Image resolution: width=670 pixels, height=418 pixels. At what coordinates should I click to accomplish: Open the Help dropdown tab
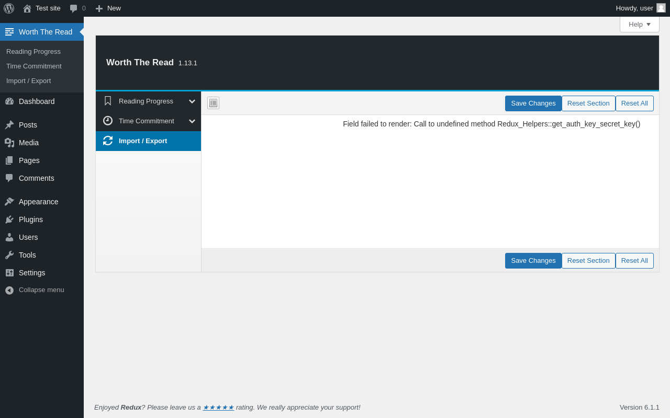click(640, 24)
